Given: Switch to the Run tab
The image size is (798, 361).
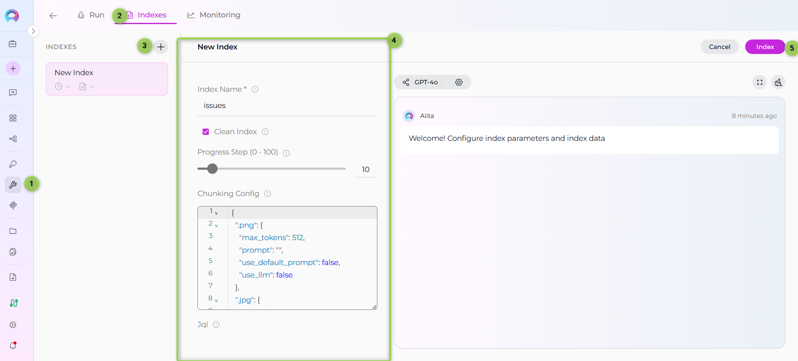Looking at the screenshot, I should pos(91,15).
